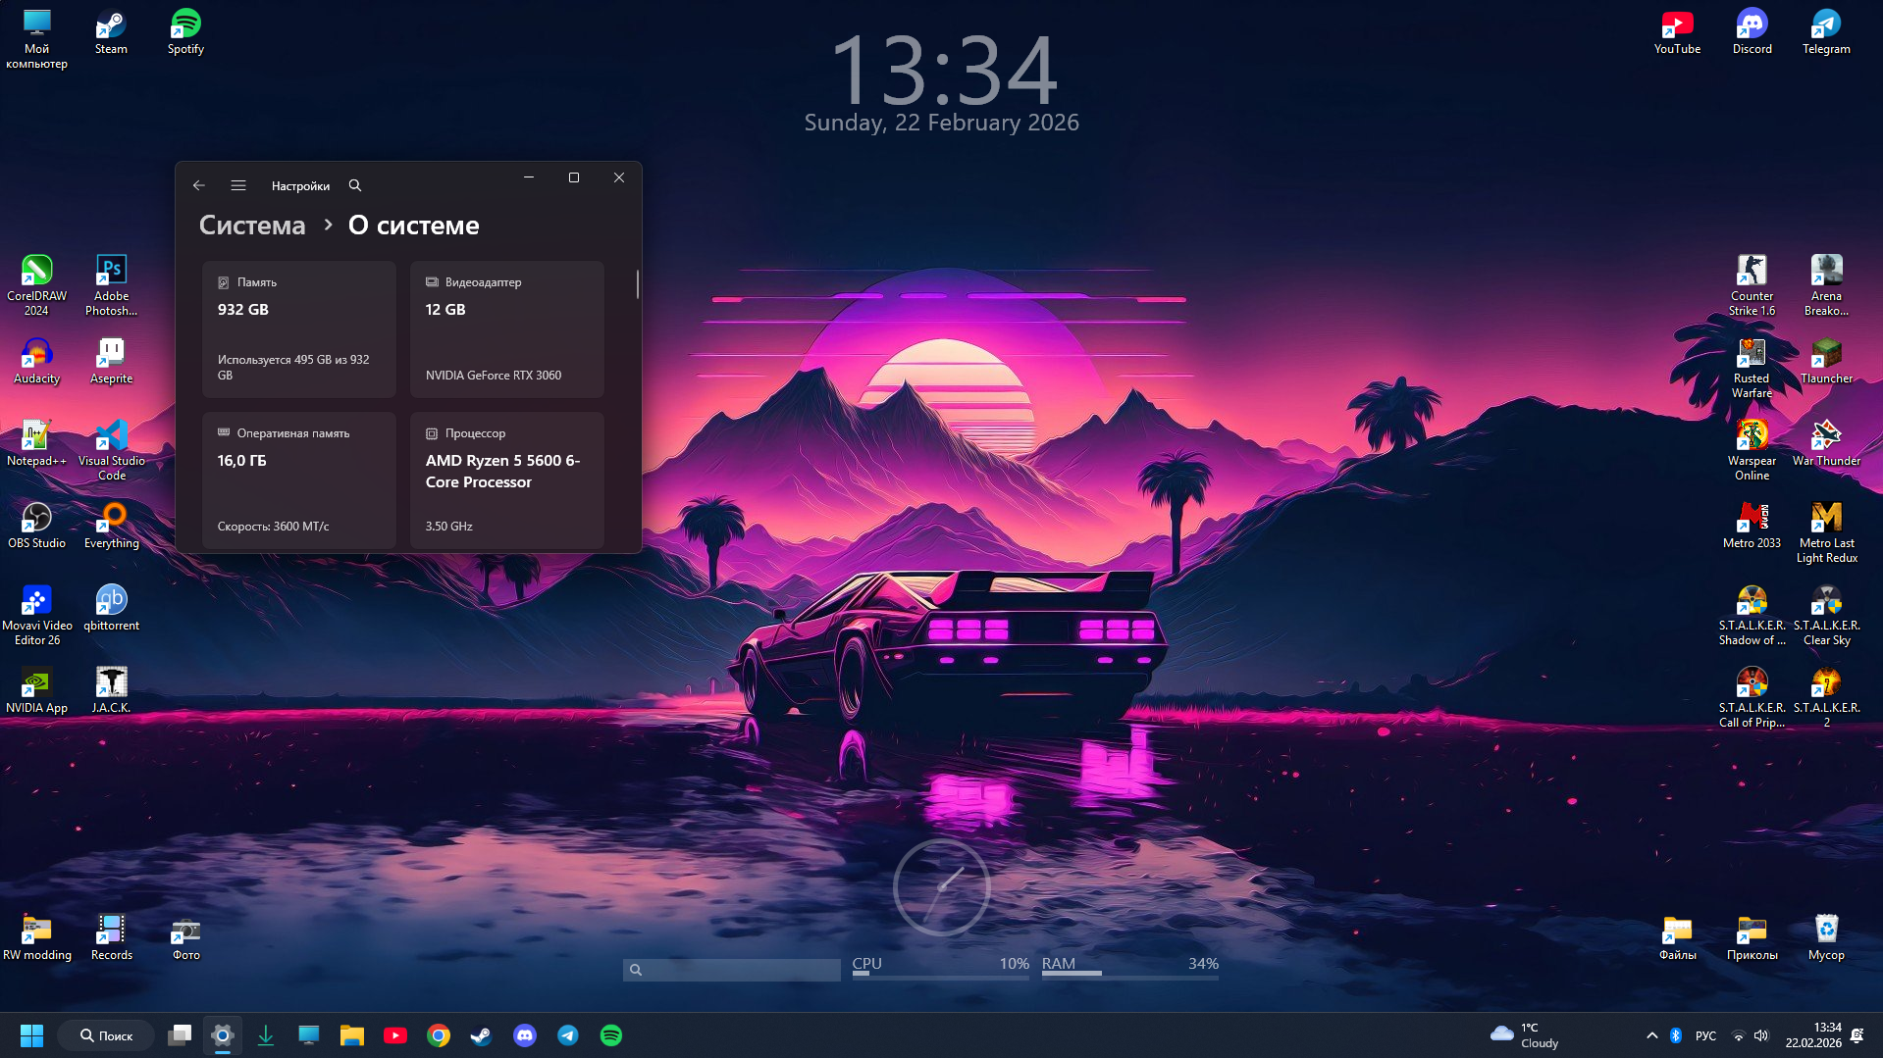Launch Notepad++ from desktop
This screenshot has height=1058, width=1883.
pos(36,443)
